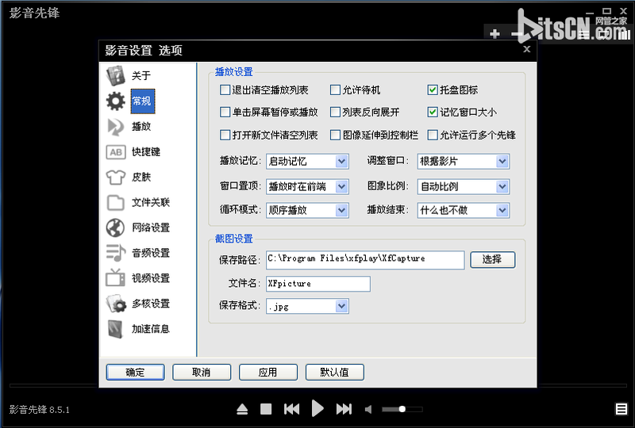This screenshot has height=428, width=635.
Task: Mute audio with the speaker icon
Action: tap(368, 410)
